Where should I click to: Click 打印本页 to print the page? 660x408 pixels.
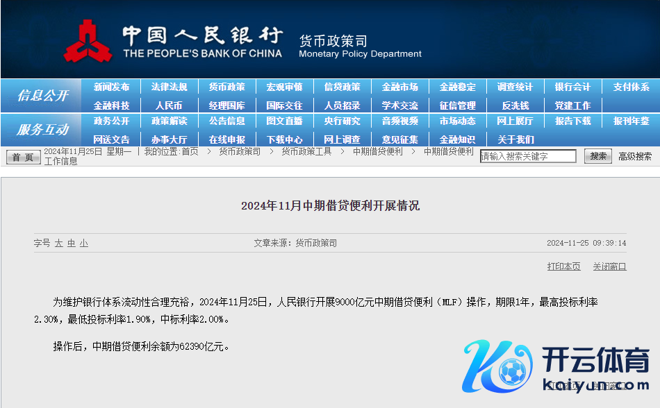563,267
